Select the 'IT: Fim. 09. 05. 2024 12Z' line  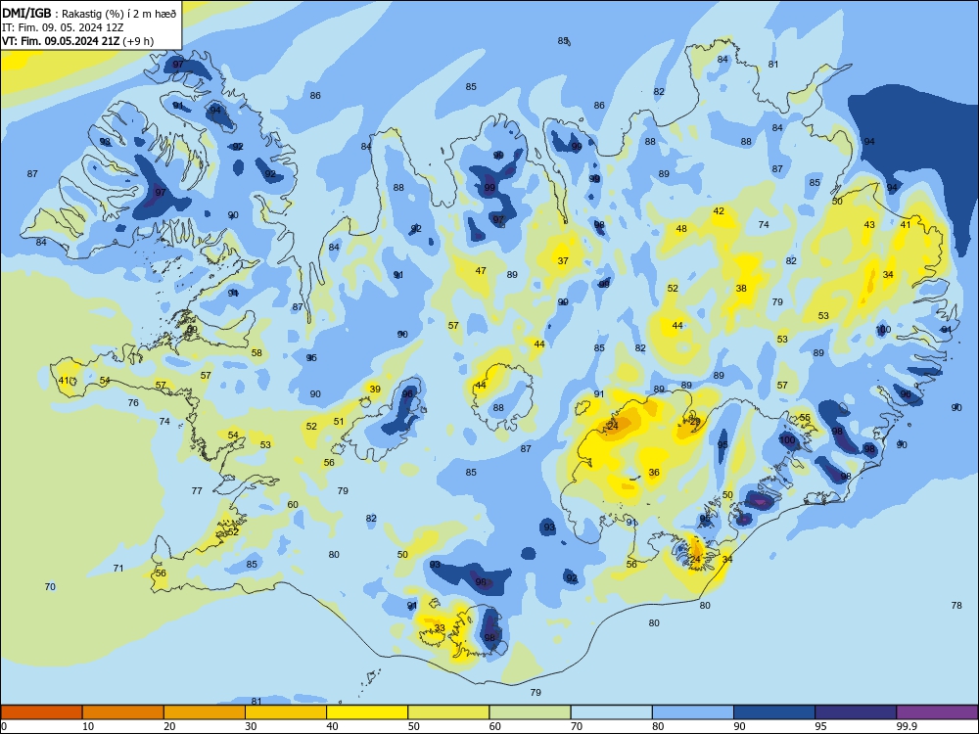coord(63,27)
